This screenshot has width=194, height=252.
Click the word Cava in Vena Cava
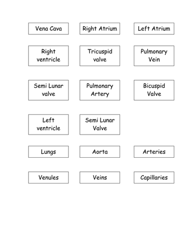(56, 29)
